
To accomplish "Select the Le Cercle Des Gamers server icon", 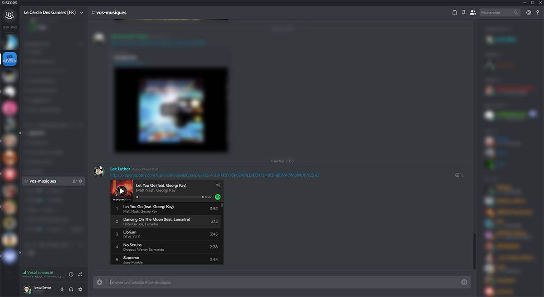I will click(x=10, y=59).
